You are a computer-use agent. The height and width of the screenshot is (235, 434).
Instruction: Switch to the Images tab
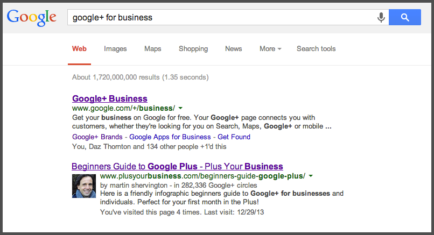[x=115, y=48]
